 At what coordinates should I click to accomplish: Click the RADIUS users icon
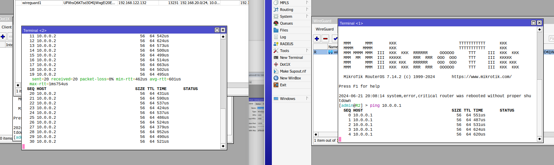pyautogui.click(x=276, y=44)
